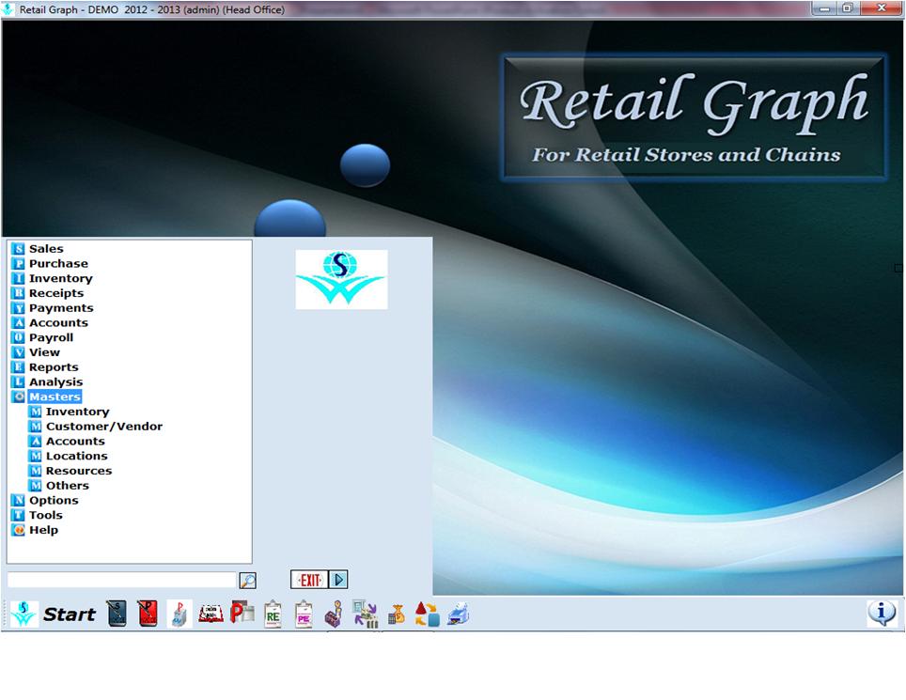Select Inventory under Masters

point(77,412)
